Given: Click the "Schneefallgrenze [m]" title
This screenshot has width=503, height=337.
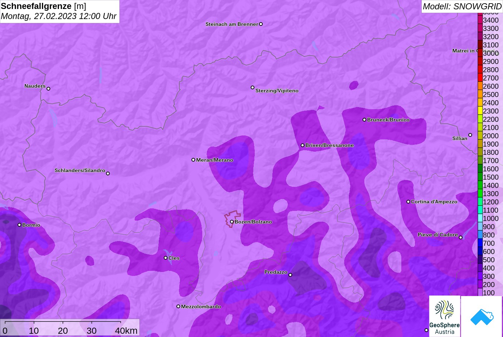Looking at the screenshot, I should [x=43, y=6].
